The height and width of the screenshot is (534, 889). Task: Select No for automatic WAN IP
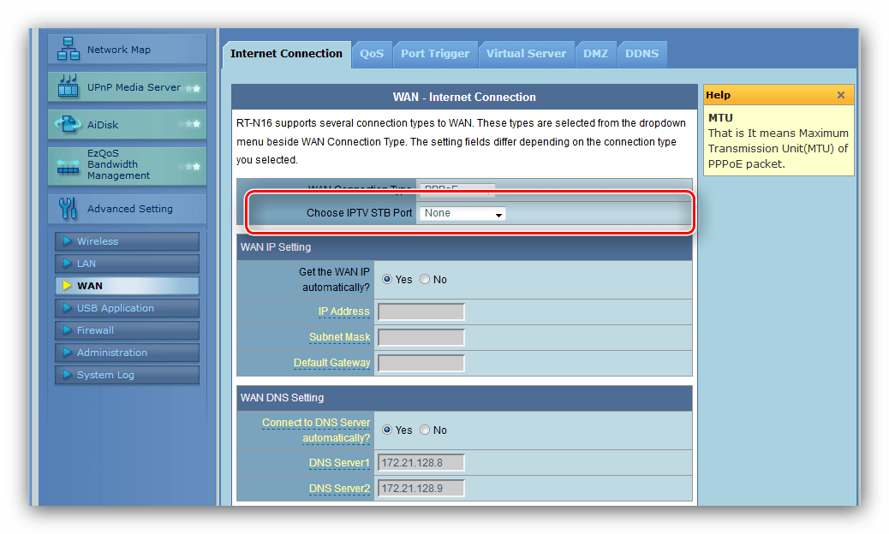tap(425, 280)
